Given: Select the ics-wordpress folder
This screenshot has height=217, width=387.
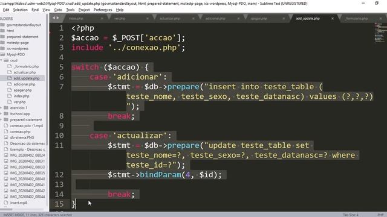Looking at the screenshot, I should pos(18,48).
